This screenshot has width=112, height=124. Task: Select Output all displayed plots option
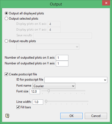click(6, 13)
